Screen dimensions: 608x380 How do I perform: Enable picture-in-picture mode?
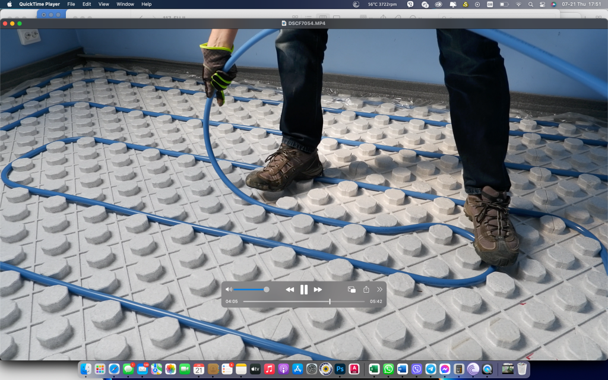click(351, 290)
